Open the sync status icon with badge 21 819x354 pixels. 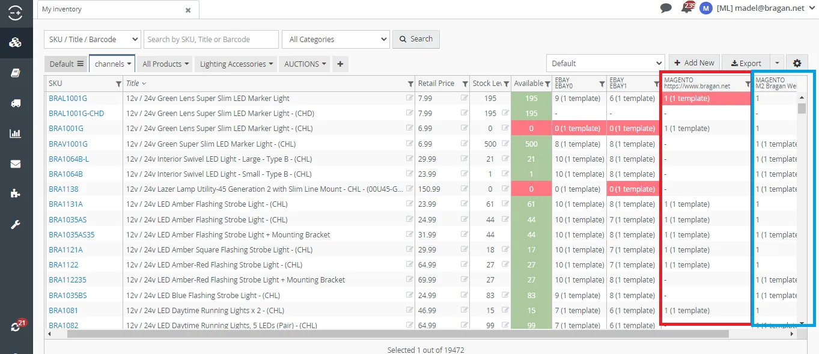(x=17, y=326)
